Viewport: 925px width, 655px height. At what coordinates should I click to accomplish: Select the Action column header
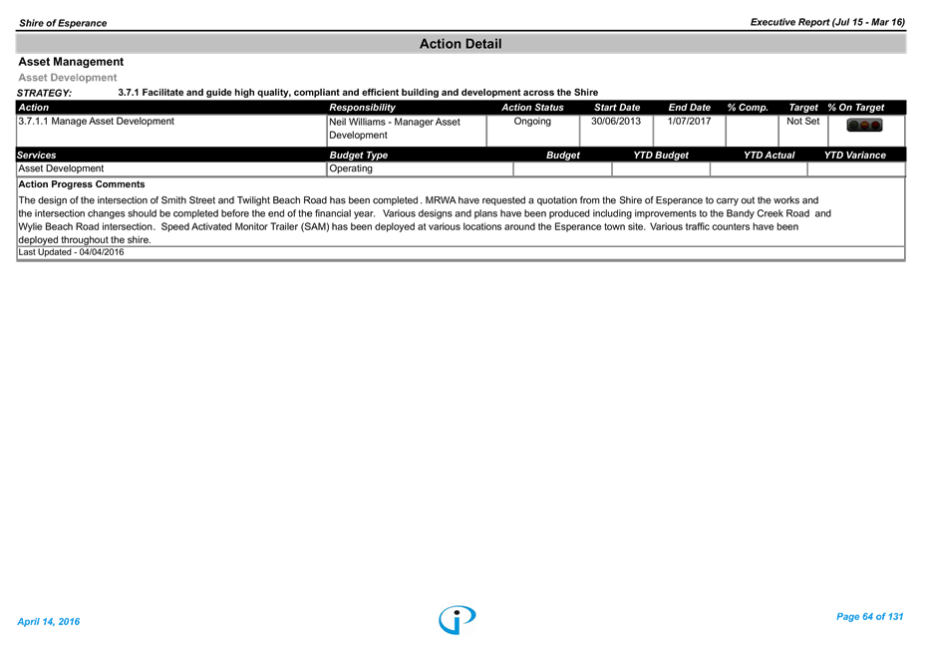coord(34,108)
